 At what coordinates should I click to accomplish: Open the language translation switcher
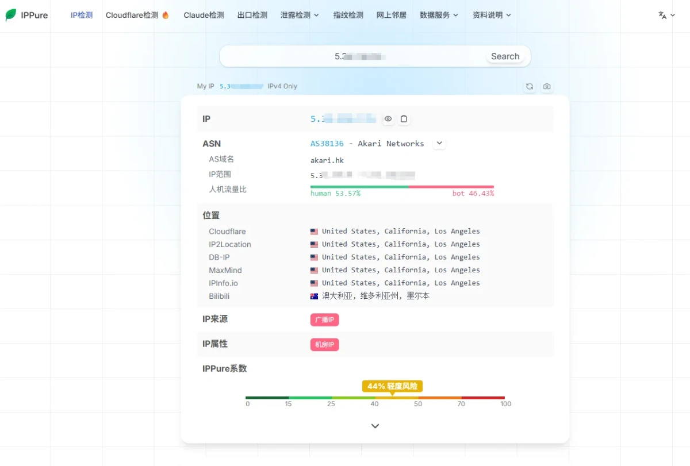pyautogui.click(x=666, y=16)
